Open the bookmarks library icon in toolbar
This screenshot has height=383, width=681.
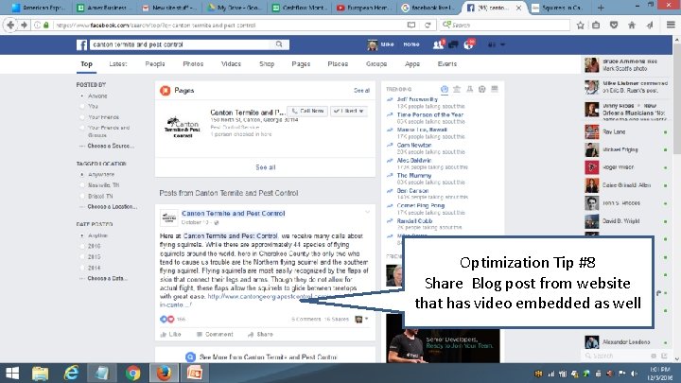point(596,26)
